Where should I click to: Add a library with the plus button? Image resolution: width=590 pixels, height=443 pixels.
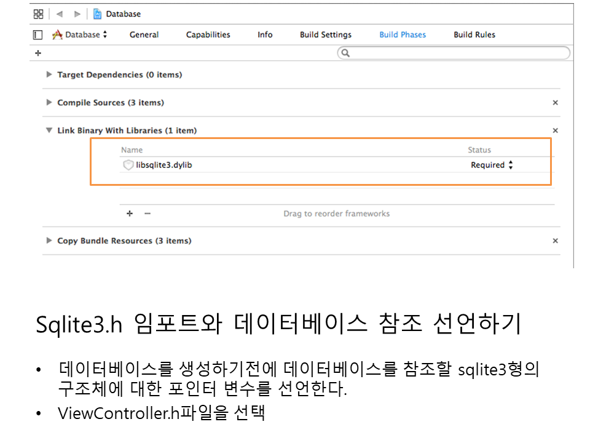click(130, 214)
